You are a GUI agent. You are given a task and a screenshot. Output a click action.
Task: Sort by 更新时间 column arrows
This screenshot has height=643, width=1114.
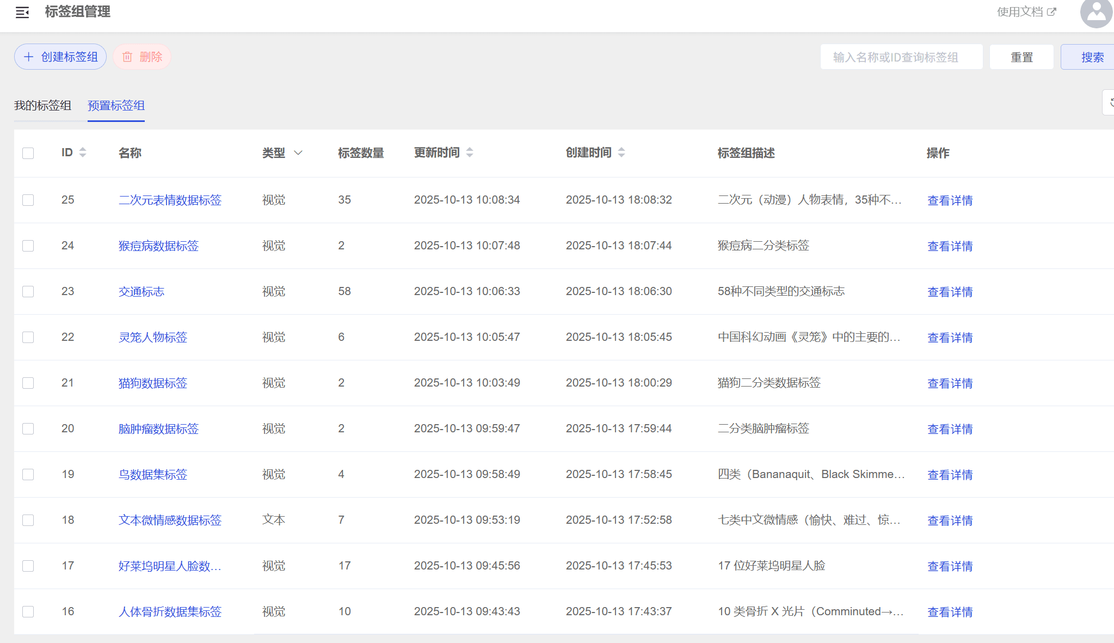click(x=470, y=152)
